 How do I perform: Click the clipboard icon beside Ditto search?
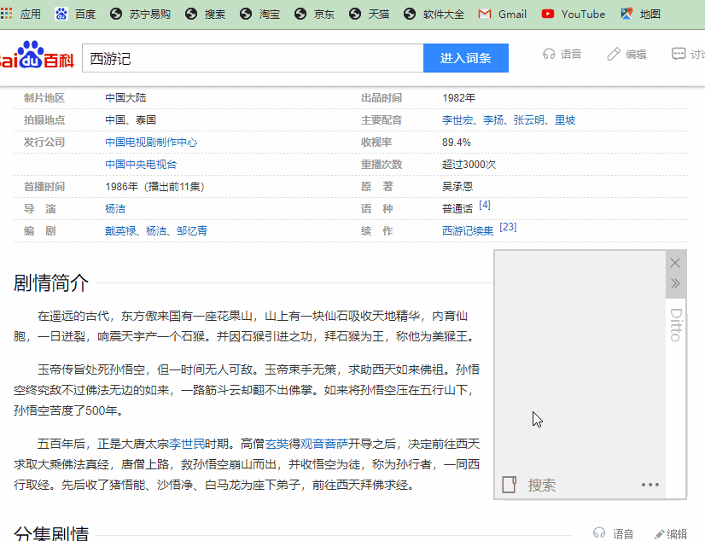pos(510,485)
